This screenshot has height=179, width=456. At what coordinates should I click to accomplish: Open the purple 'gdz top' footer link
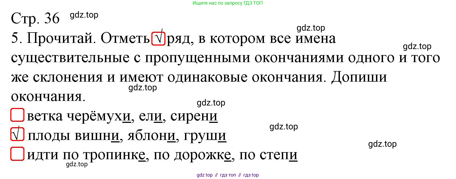(205, 175)
